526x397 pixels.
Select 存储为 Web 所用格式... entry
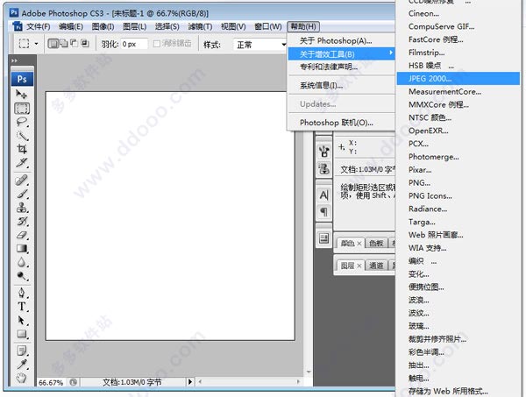pyautogui.click(x=458, y=391)
